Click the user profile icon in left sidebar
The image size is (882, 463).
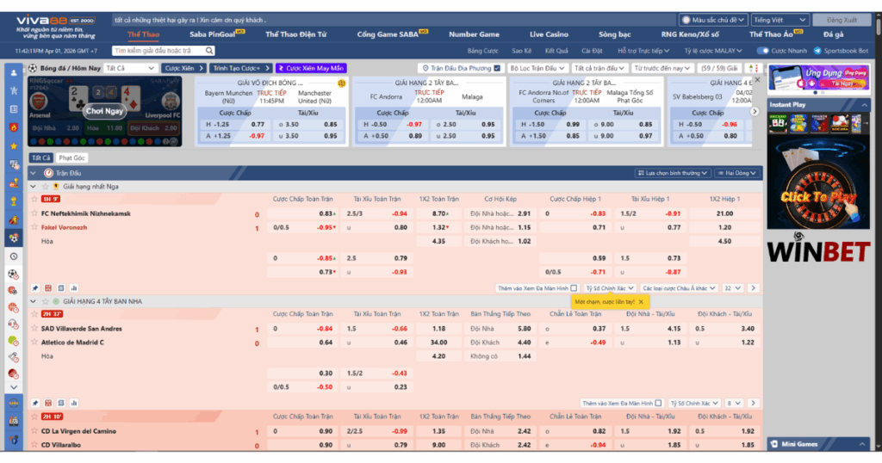tap(13, 72)
